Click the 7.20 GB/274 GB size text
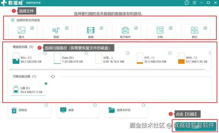The width and height of the screenshot is (219, 133). point(72,61)
